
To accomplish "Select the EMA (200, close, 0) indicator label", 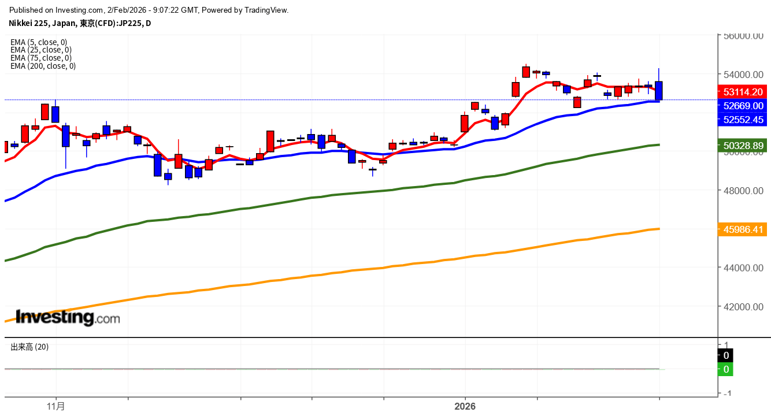I will (x=43, y=66).
